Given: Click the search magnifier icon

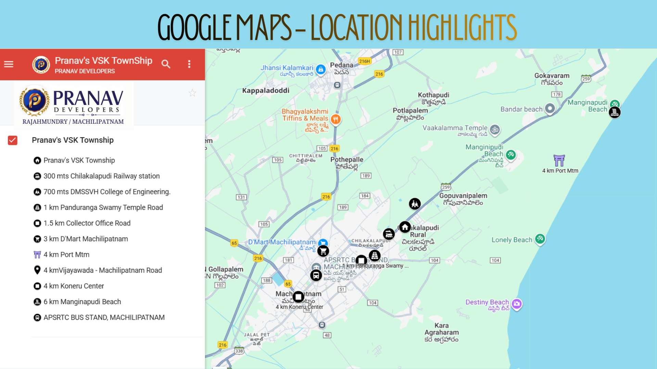Looking at the screenshot, I should point(166,64).
